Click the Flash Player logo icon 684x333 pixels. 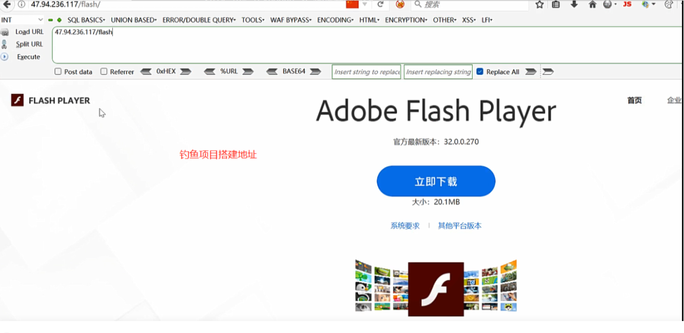coord(17,100)
